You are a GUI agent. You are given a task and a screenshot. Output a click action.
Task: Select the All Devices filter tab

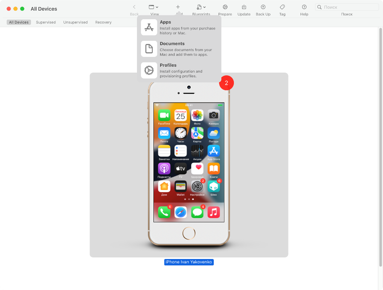coord(19,22)
